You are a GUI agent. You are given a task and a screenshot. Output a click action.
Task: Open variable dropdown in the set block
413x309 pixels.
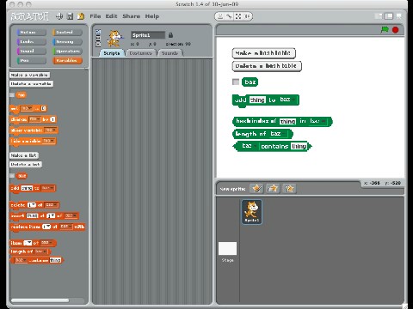(x=27, y=108)
